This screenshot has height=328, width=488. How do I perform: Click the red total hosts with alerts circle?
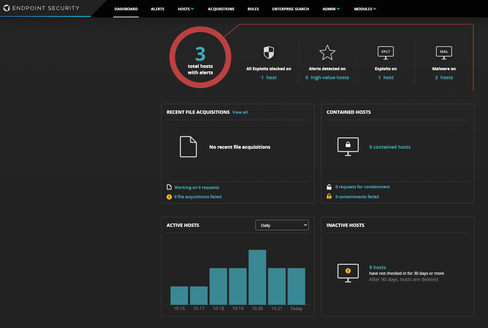[200, 57]
